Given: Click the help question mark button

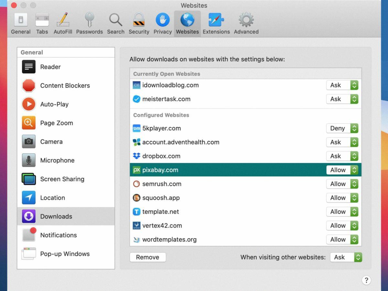Looking at the screenshot, I should pos(366,280).
